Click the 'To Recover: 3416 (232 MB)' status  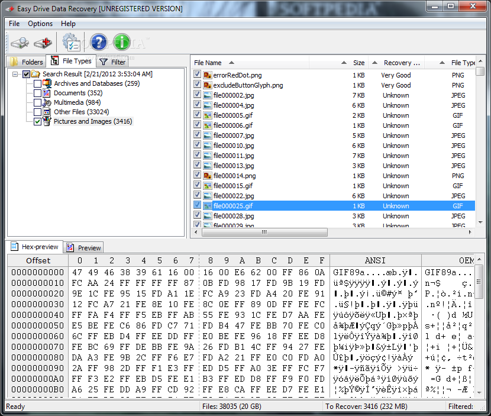point(366,407)
